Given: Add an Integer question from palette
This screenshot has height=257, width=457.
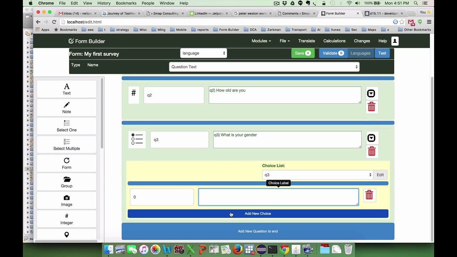Looking at the screenshot, I should [x=66, y=219].
